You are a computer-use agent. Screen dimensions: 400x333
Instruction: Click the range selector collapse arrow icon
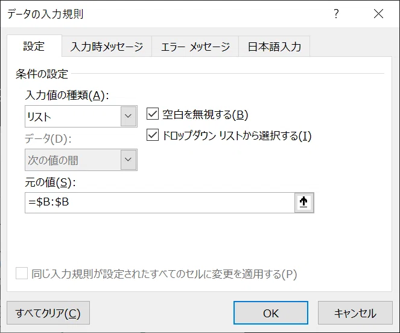[x=304, y=202]
